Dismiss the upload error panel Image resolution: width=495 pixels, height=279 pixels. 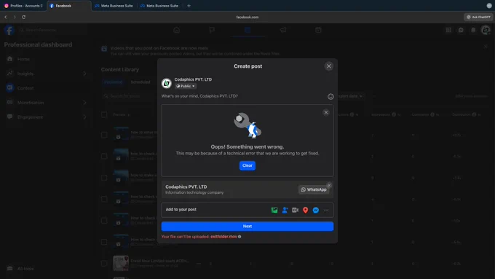coord(326,112)
